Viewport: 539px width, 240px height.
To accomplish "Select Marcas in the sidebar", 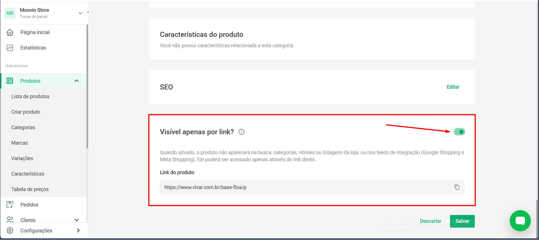I will [x=19, y=143].
